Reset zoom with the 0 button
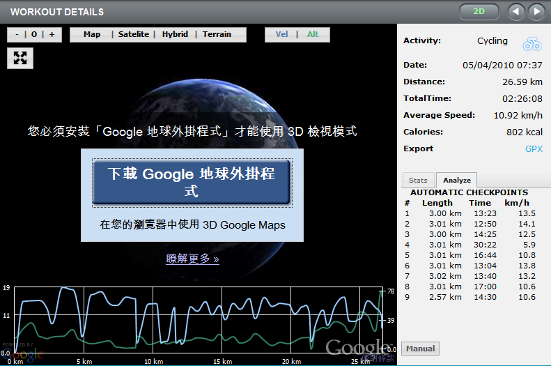Image resolution: width=551 pixels, height=366 pixels. [x=34, y=34]
